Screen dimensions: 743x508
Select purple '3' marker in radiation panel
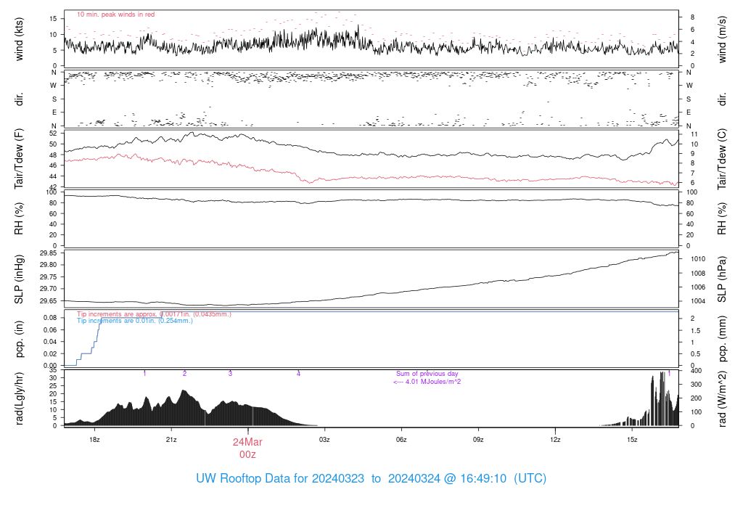coord(230,374)
